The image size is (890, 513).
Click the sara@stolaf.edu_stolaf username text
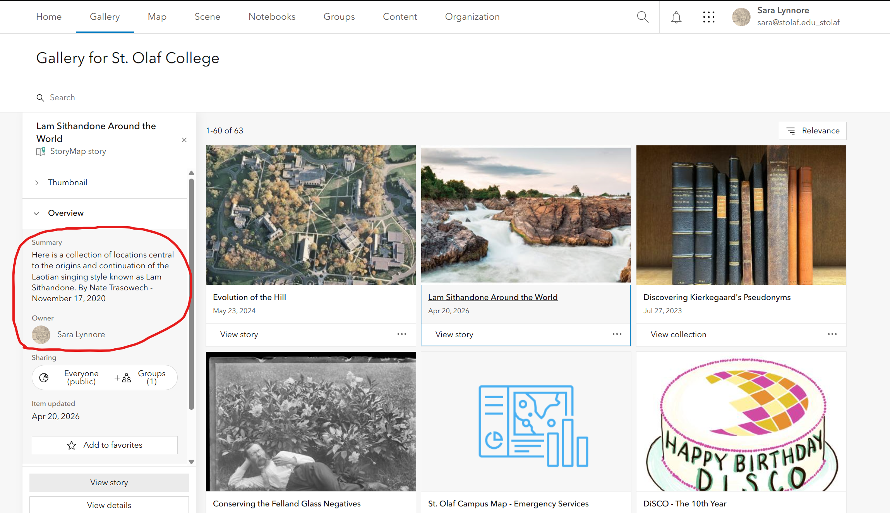pos(799,23)
